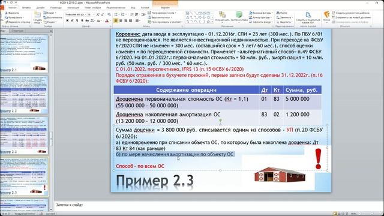Open Text Direction (Направление текста) dropdown
384x216 pixels.
tap(162, 13)
